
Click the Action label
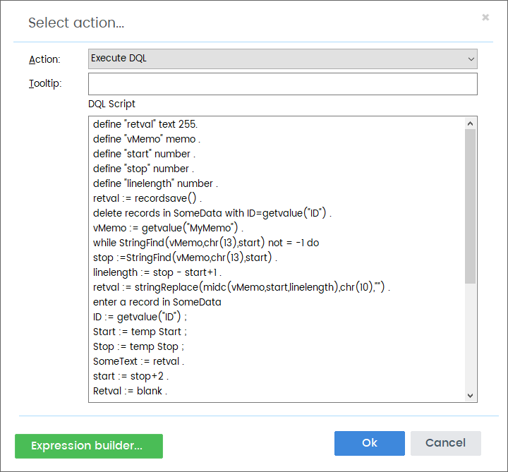[x=44, y=59]
